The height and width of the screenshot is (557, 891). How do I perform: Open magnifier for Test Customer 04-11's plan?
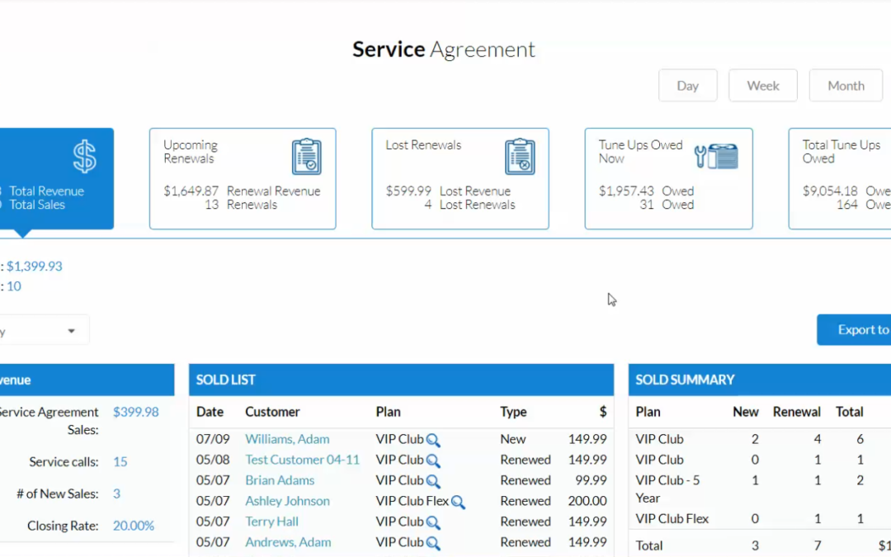click(x=433, y=460)
